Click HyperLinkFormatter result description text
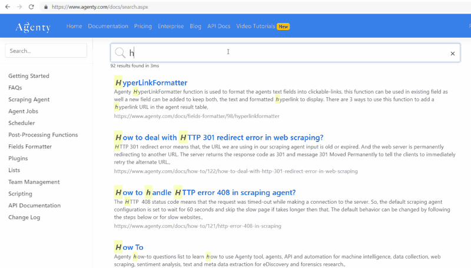Viewport: 471px width, 268px height. coord(281,99)
